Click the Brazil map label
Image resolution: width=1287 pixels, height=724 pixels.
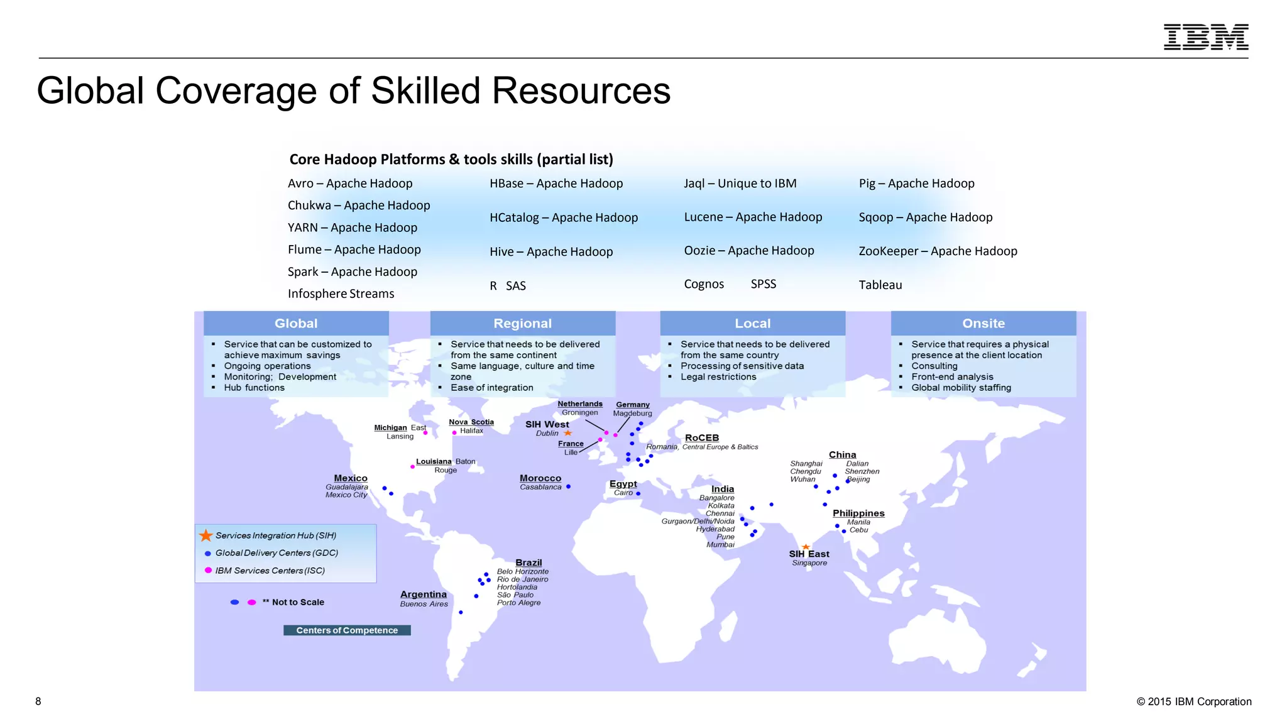(x=528, y=562)
